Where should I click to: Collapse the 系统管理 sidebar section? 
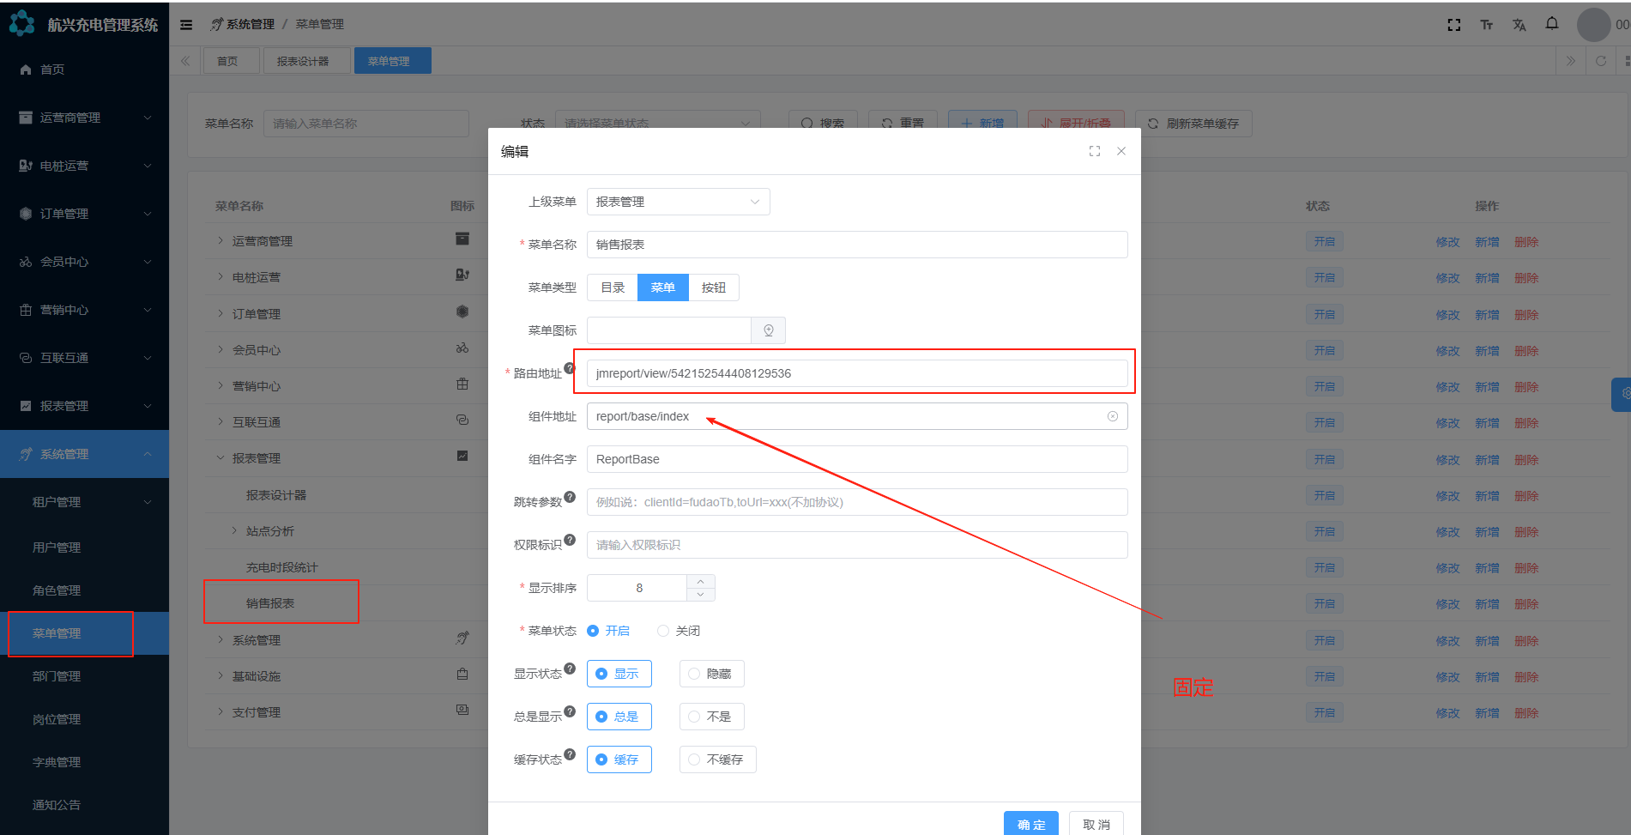[x=84, y=454]
